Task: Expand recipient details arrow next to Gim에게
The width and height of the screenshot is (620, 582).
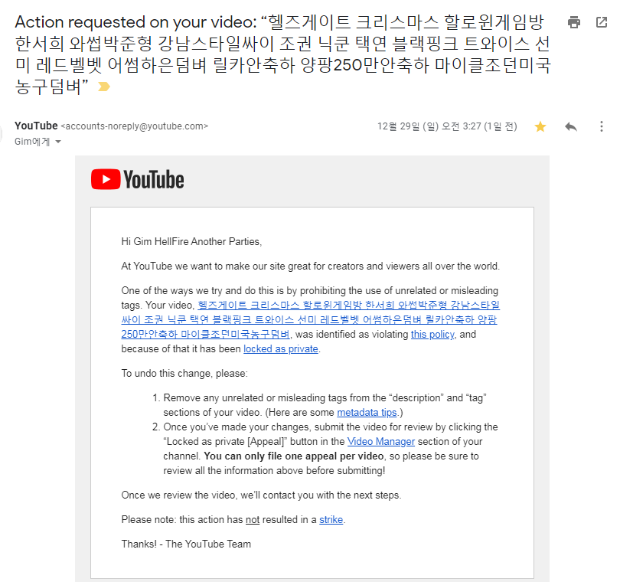Action: point(58,142)
